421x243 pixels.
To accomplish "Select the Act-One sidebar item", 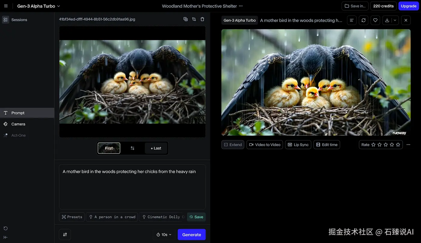I will pos(27,135).
